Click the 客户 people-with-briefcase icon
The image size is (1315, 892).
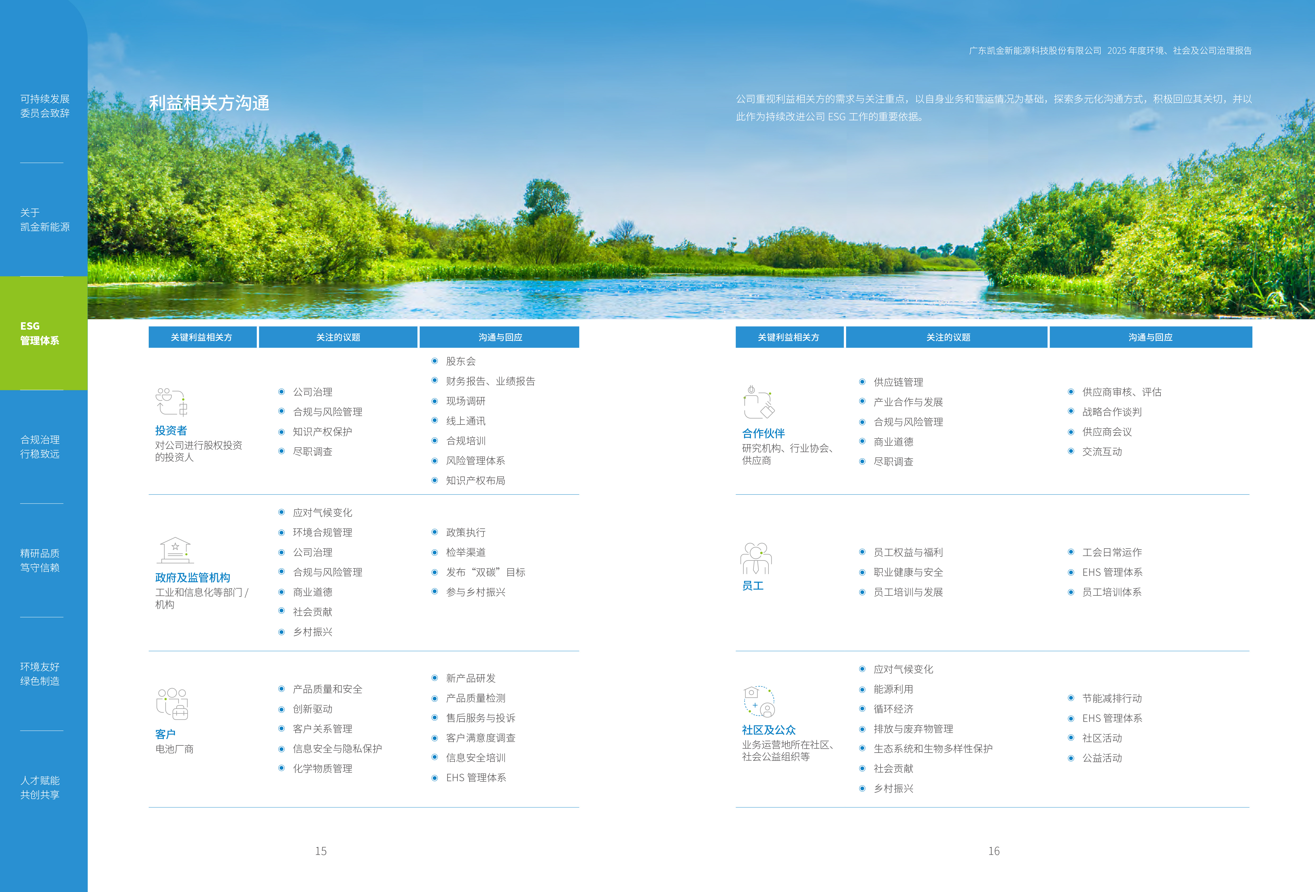[x=172, y=704]
